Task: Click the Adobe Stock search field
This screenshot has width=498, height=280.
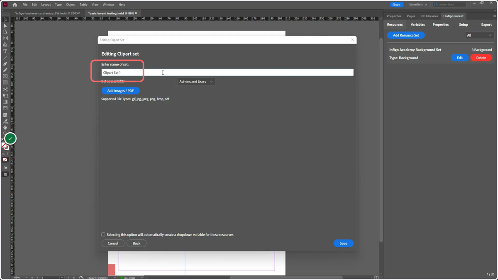Action: [x=449, y=5]
